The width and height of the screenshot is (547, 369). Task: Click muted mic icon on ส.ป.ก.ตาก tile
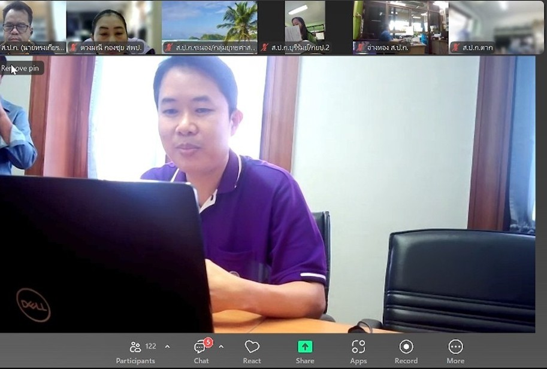[456, 47]
